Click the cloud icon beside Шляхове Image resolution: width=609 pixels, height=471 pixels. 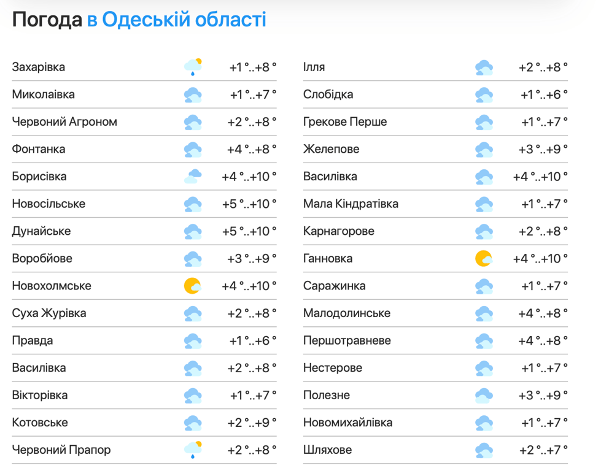pyautogui.click(x=484, y=450)
